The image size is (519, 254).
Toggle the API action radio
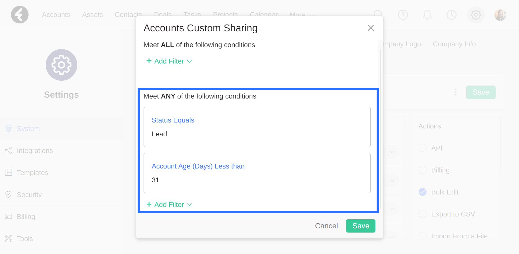(x=423, y=148)
